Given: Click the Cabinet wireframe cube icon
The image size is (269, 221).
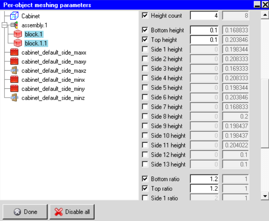Looking at the screenshot, I should [x=14, y=16].
